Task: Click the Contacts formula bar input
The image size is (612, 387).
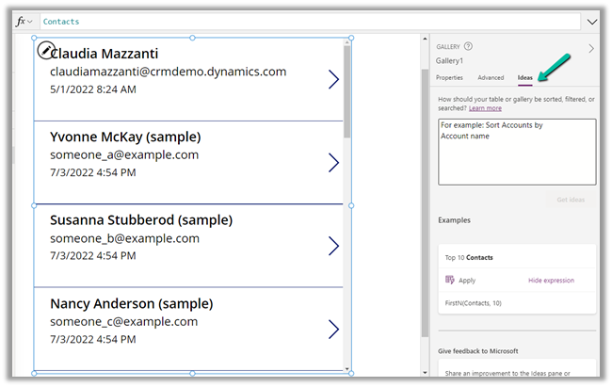Action: [x=311, y=21]
